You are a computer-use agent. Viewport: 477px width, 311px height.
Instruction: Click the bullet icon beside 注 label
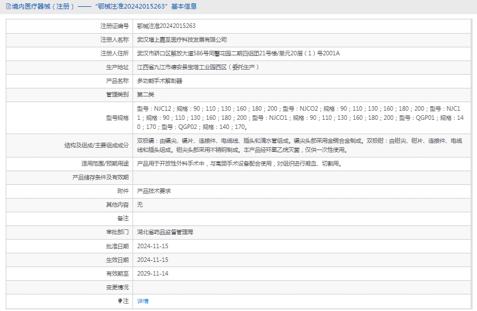tap(120, 301)
